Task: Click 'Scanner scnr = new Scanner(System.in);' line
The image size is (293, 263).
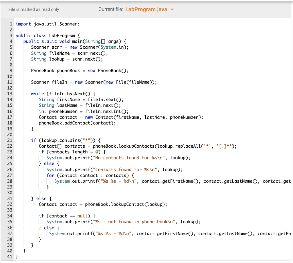Action: click(x=80, y=47)
